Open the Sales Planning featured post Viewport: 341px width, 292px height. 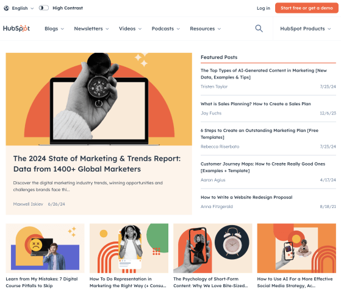click(256, 104)
